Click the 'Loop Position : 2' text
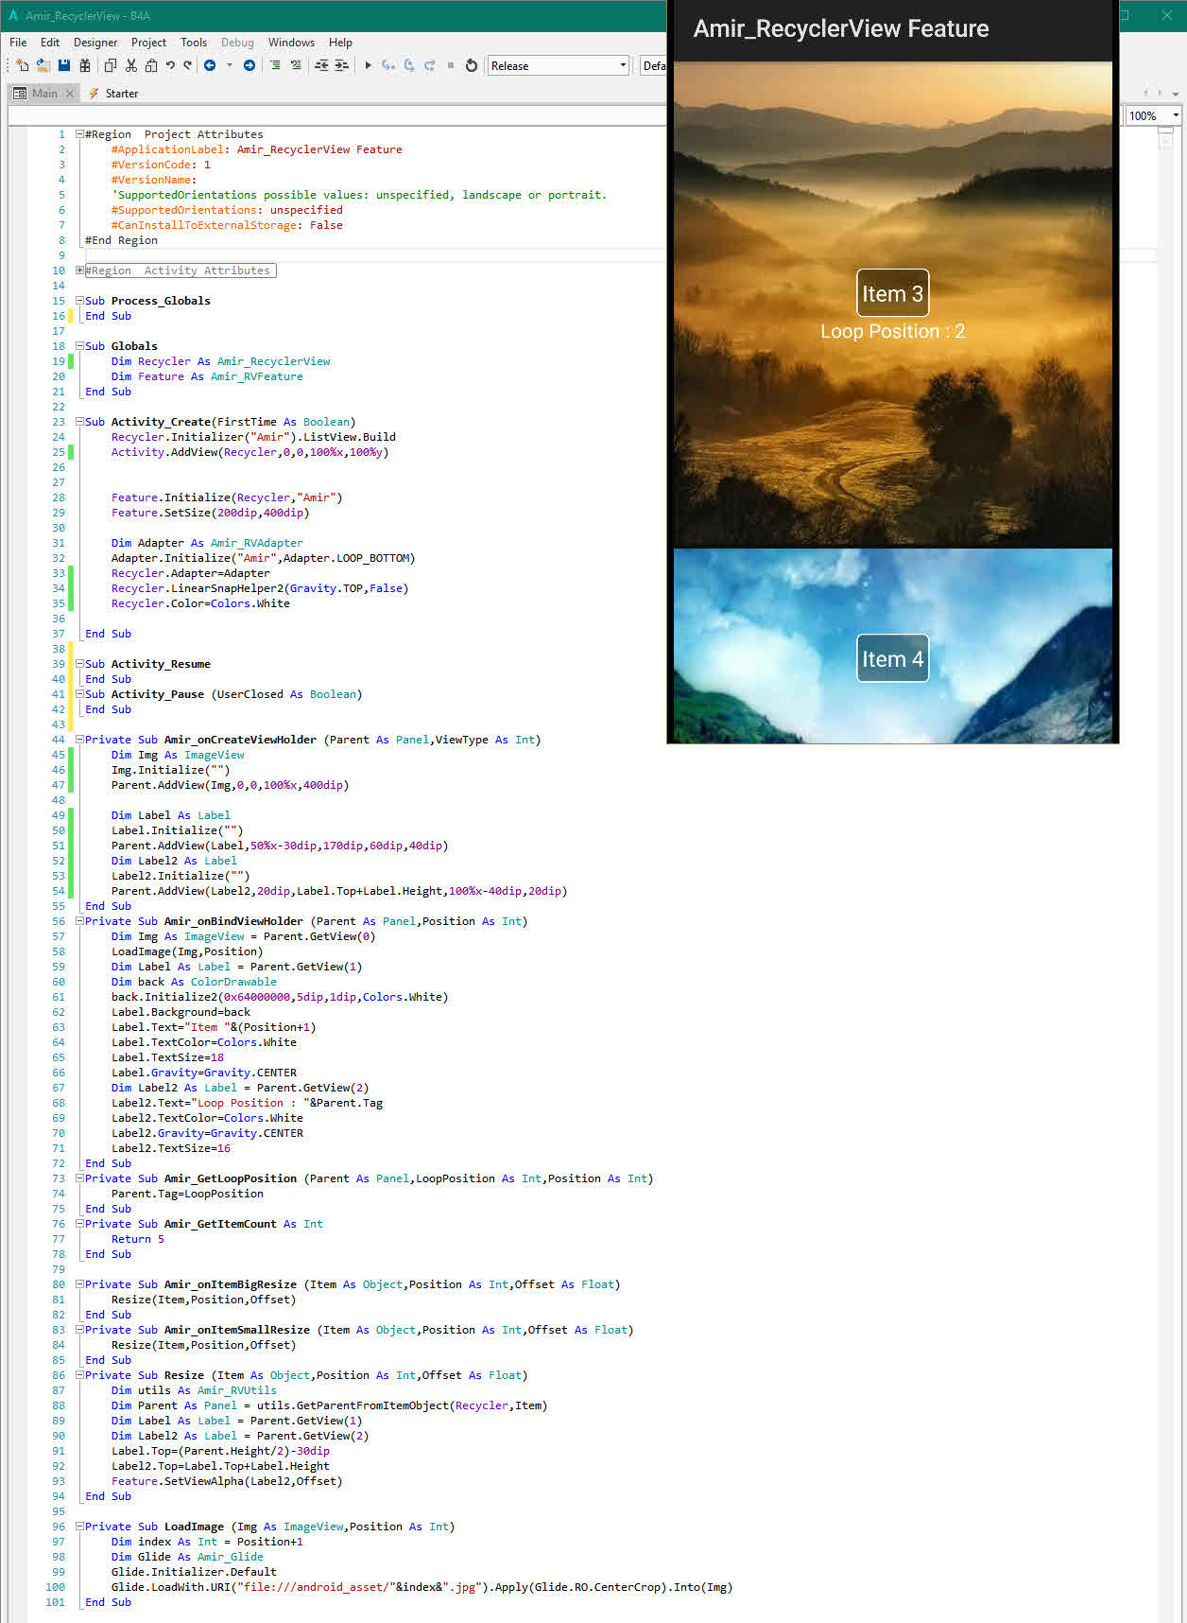 coord(892,331)
